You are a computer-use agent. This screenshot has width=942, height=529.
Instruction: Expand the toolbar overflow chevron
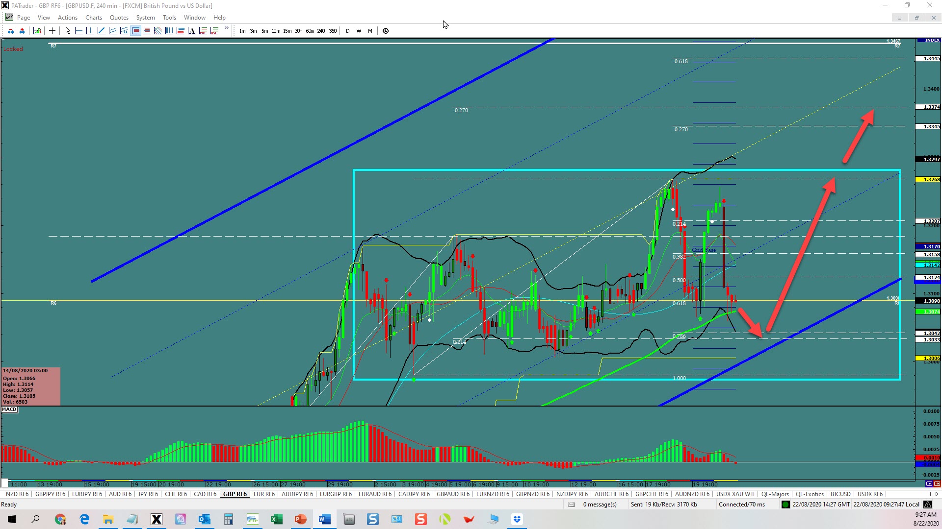(x=227, y=28)
